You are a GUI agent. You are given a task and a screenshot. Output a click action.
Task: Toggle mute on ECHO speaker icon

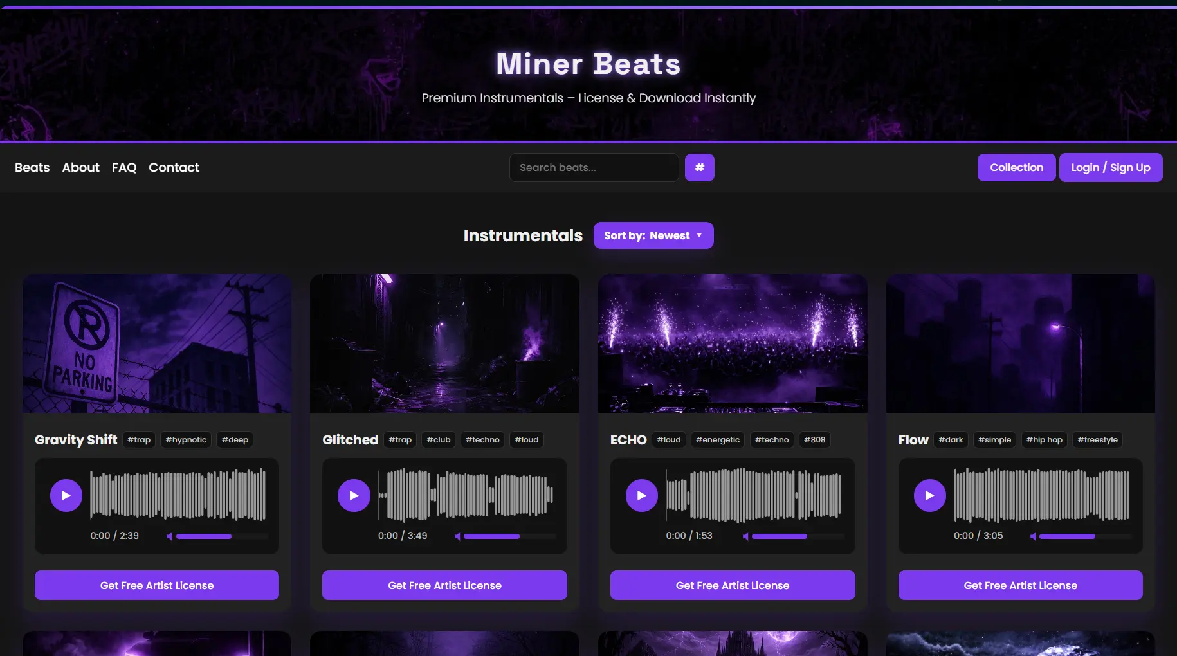[745, 536]
